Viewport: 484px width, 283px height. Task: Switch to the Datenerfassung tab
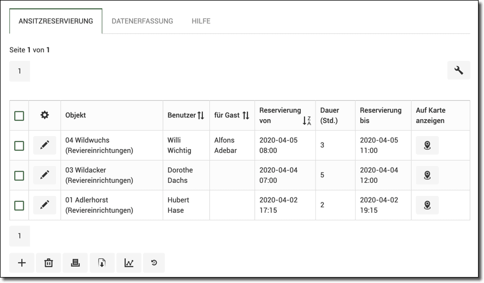tap(142, 21)
